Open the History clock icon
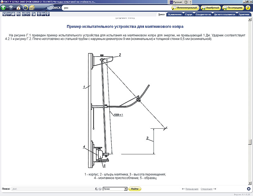This screenshot has width=253, height=196. [25, 8]
